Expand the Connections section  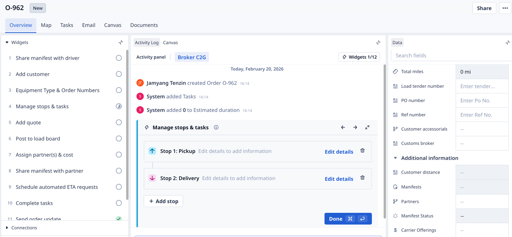7,228
